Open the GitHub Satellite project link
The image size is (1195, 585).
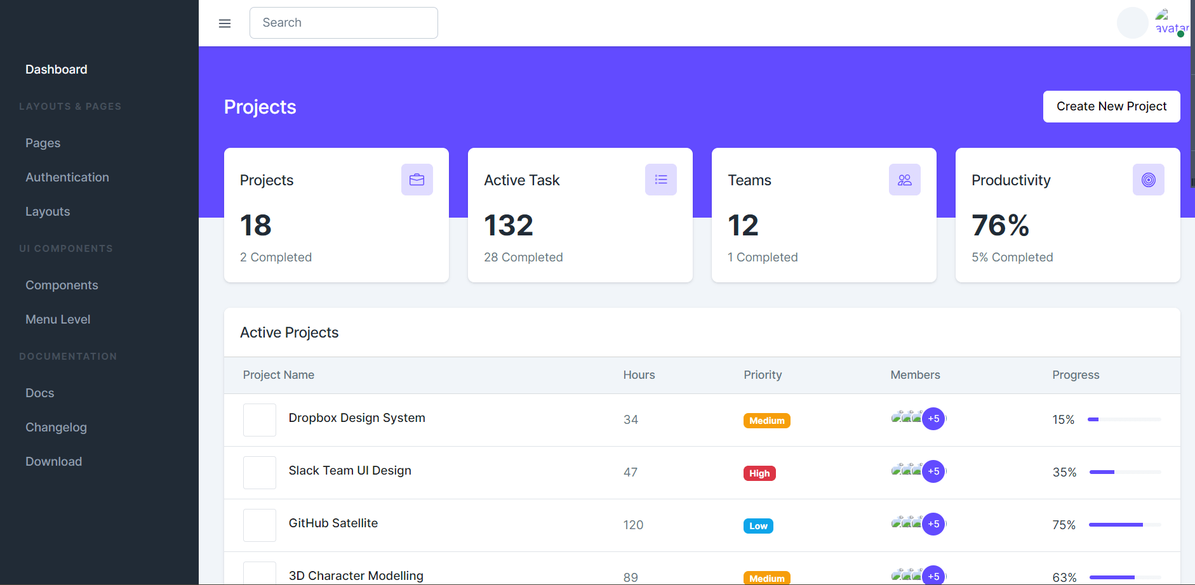coord(333,523)
